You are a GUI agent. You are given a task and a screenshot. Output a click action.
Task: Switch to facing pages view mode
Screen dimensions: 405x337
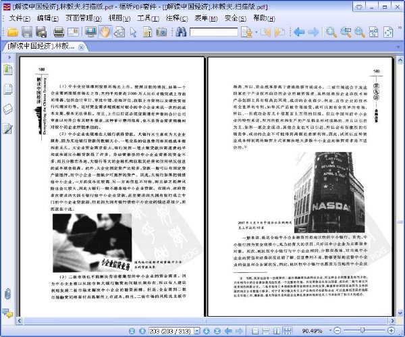tap(277, 331)
